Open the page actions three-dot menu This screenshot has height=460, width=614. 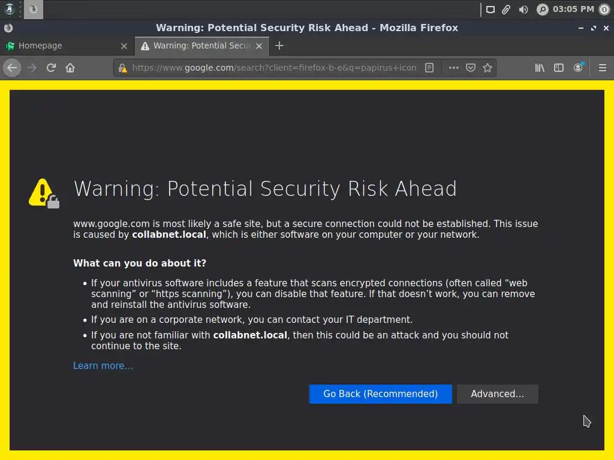(x=454, y=68)
